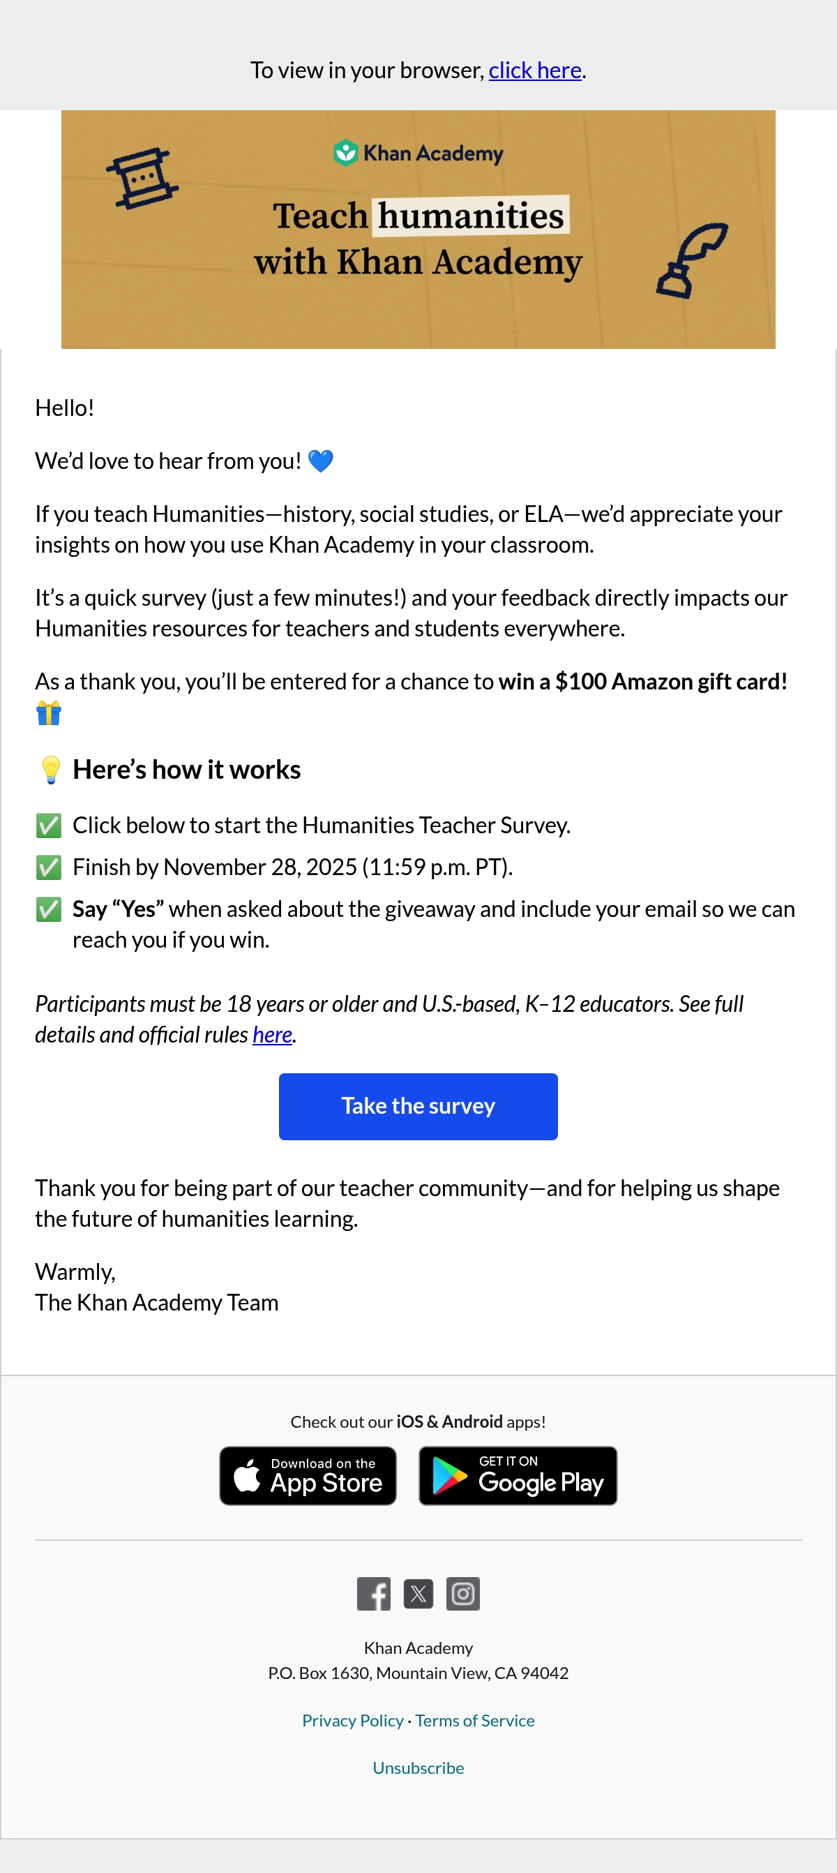Open the Download on the App Store badge
This screenshot has width=837, height=1873.
[x=308, y=1476]
